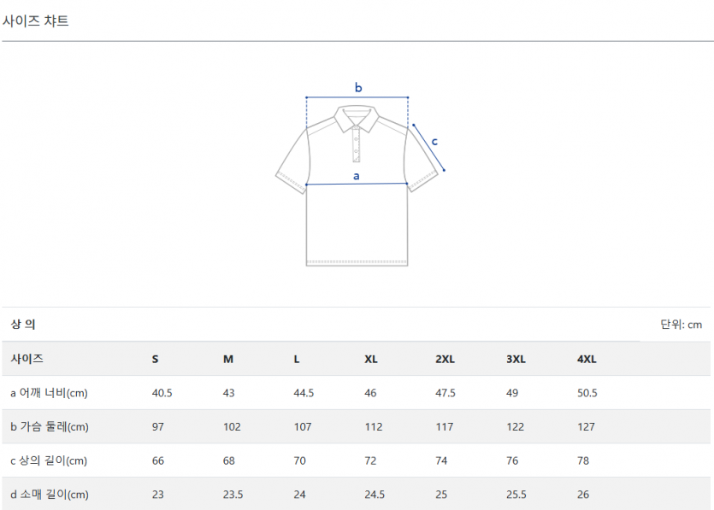Click the 사이즈 챠트 heading

pyautogui.click(x=36, y=21)
